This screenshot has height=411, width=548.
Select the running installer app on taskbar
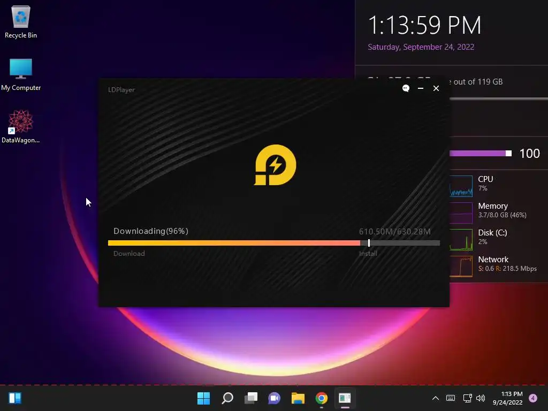(x=345, y=398)
